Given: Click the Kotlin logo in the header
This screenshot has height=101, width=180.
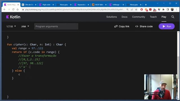Looking at the screenshot, I should [x=13, y=17].
